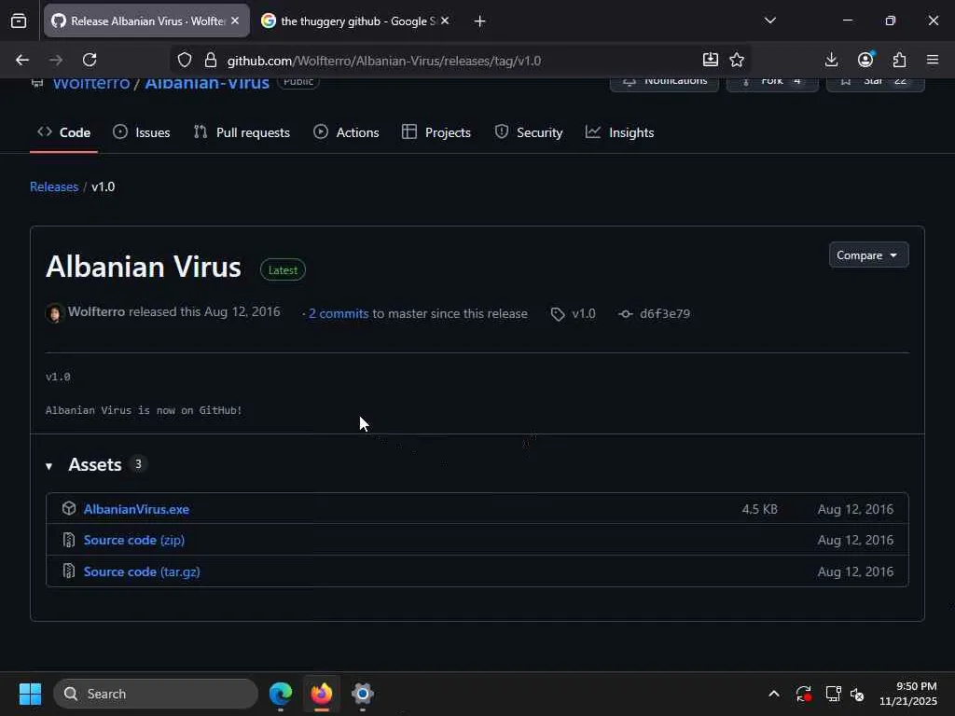Open the network display tray icon
The width and height of the screenshot is (955, 716).
(x=833, y=694)
